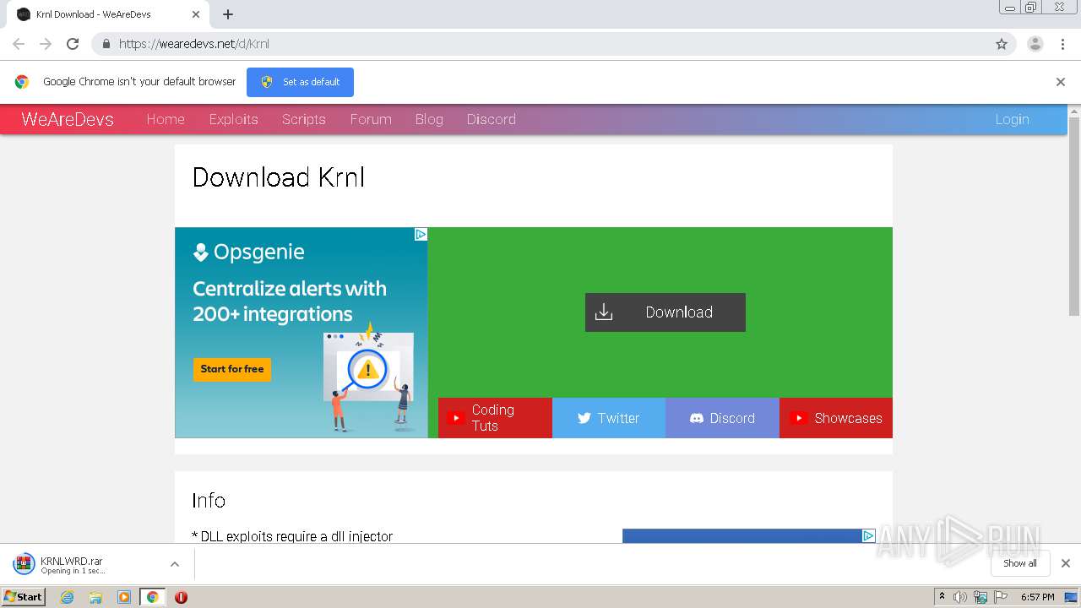Close the downloads bar
1081x608 pixels.
tap(1066, 563)
